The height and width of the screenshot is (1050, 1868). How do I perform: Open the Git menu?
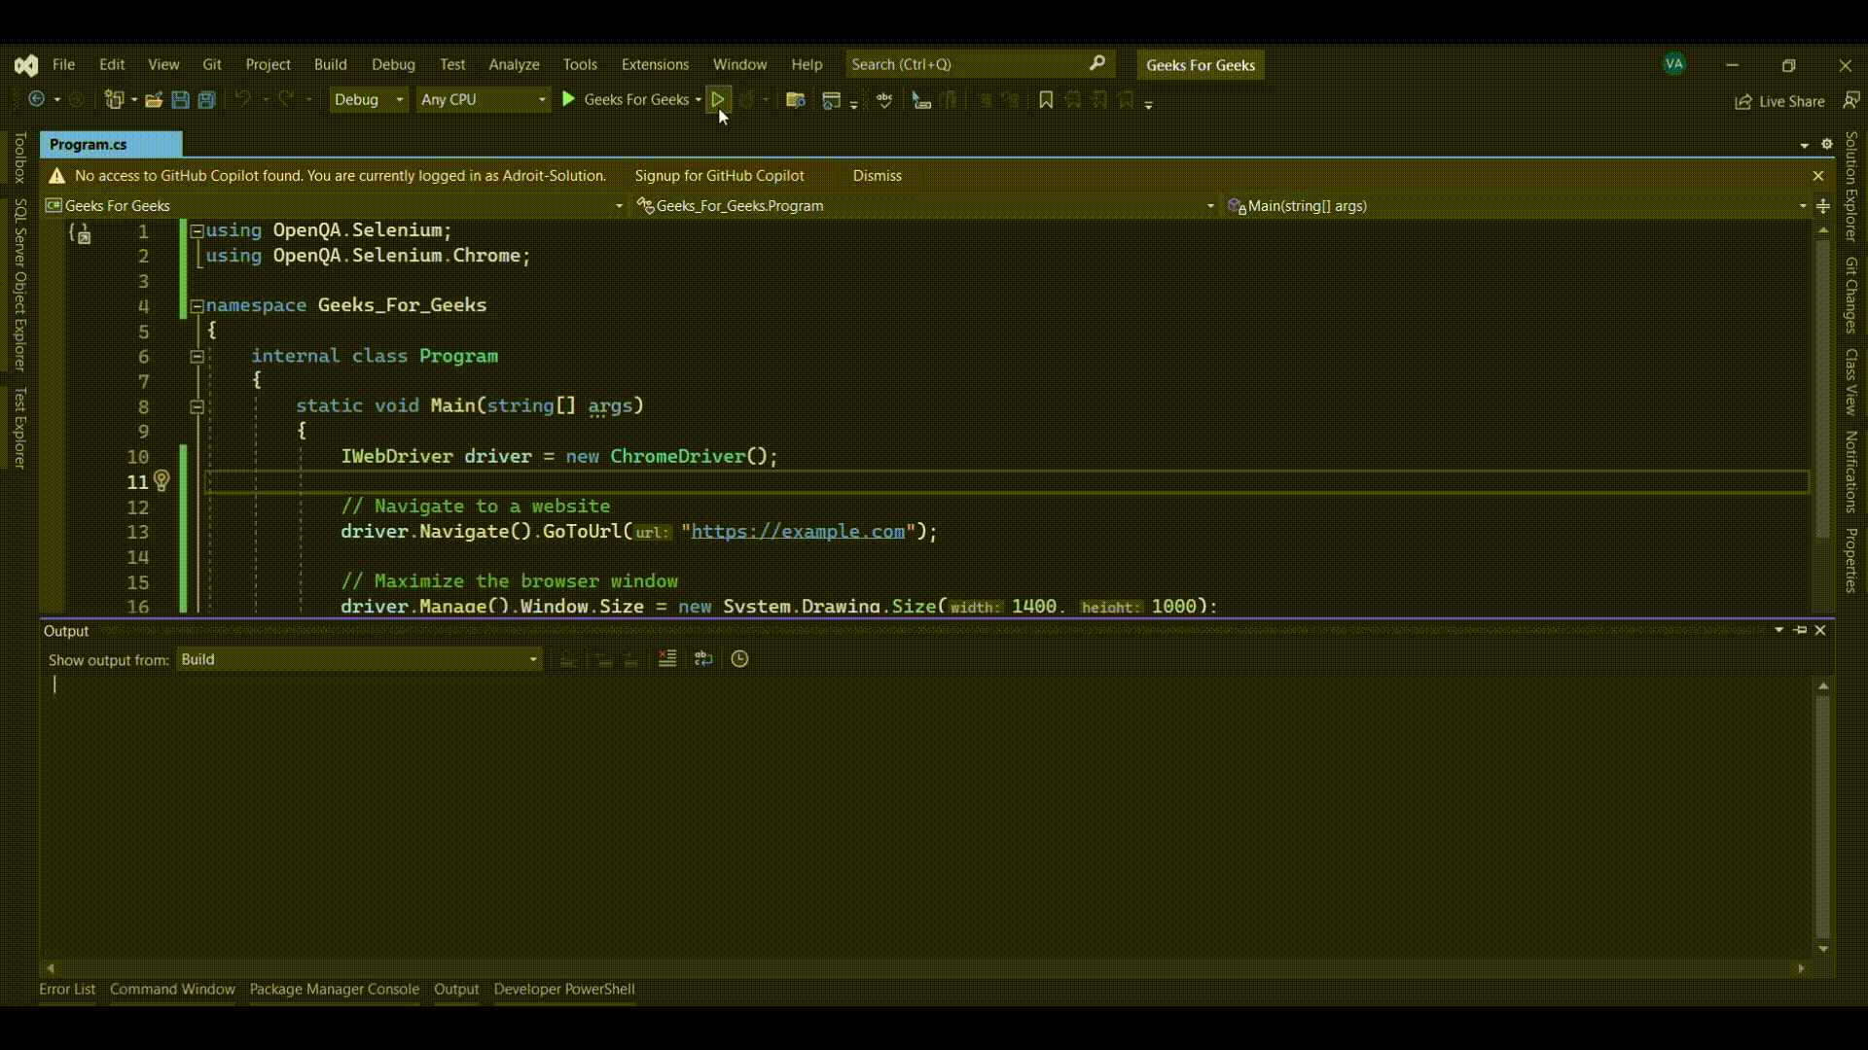(211, 64)
